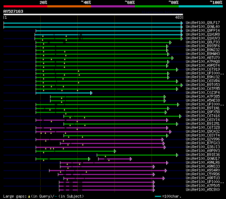The image size is (226, 199).
Task: Select the UniRef100_B9S5F6 label
Action: point(203,46)
